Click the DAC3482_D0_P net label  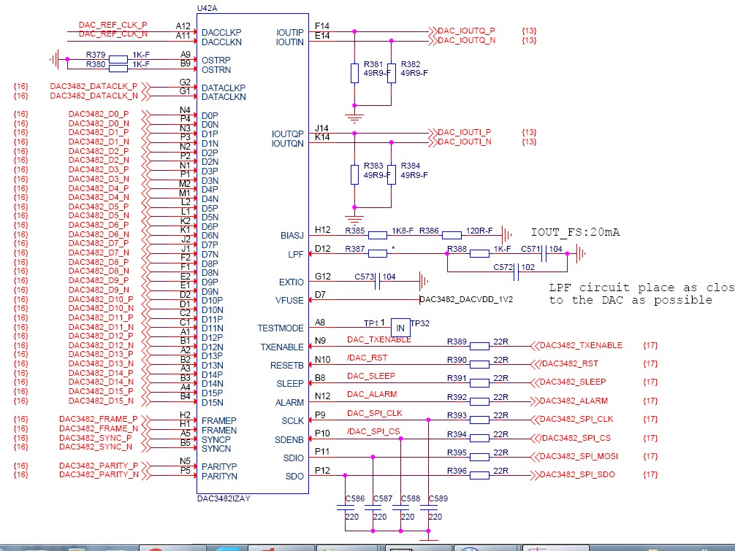click(x=99, y=115)
